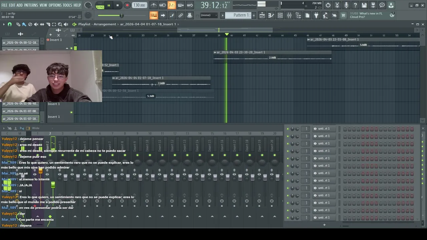The width and height of the screenshot is (427, 240).
Task: Open the plugin picker plug icon
Action: point(316,15)
